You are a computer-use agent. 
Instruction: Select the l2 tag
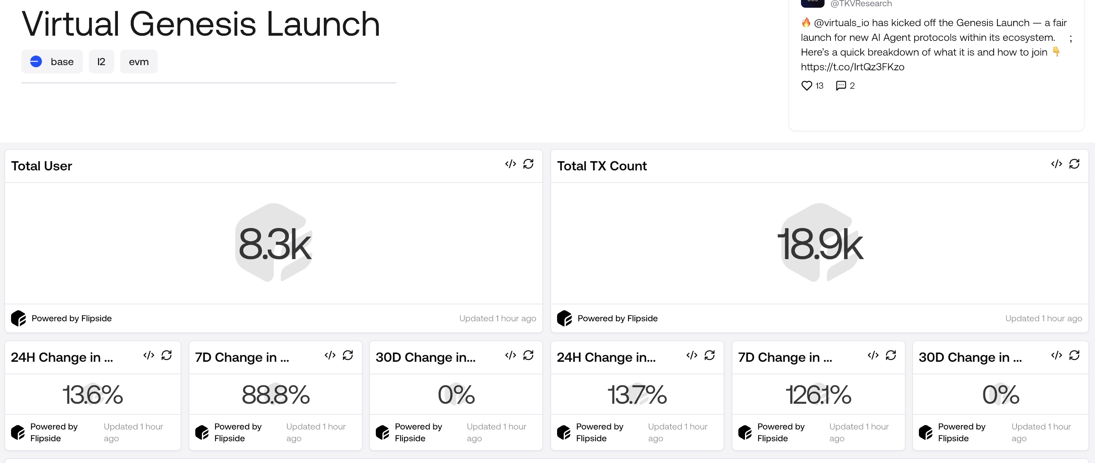tap(101, 61)
